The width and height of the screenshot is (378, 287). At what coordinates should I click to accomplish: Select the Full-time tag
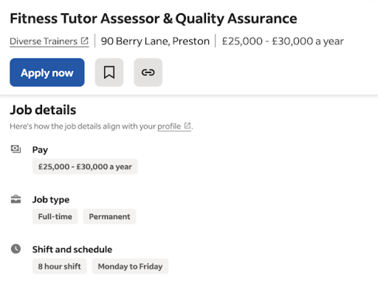(55, 216)
